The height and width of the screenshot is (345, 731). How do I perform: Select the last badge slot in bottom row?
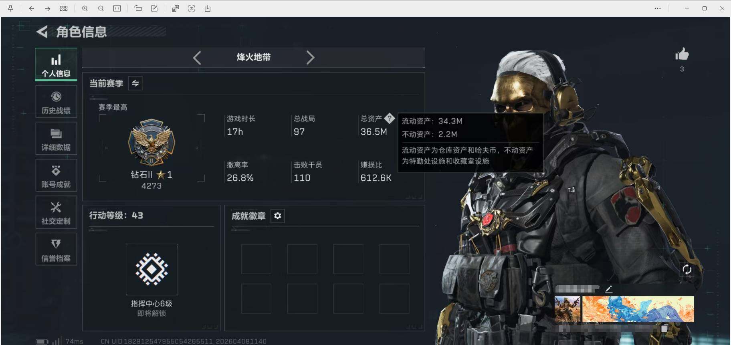[x=394, y=299]
